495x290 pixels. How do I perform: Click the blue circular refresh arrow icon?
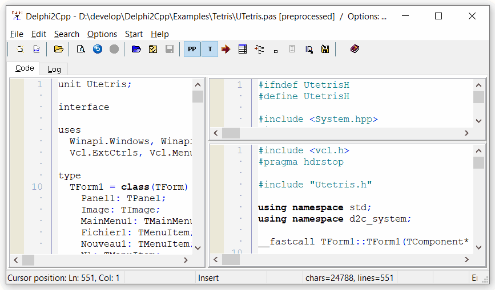[x=98, y=49]
